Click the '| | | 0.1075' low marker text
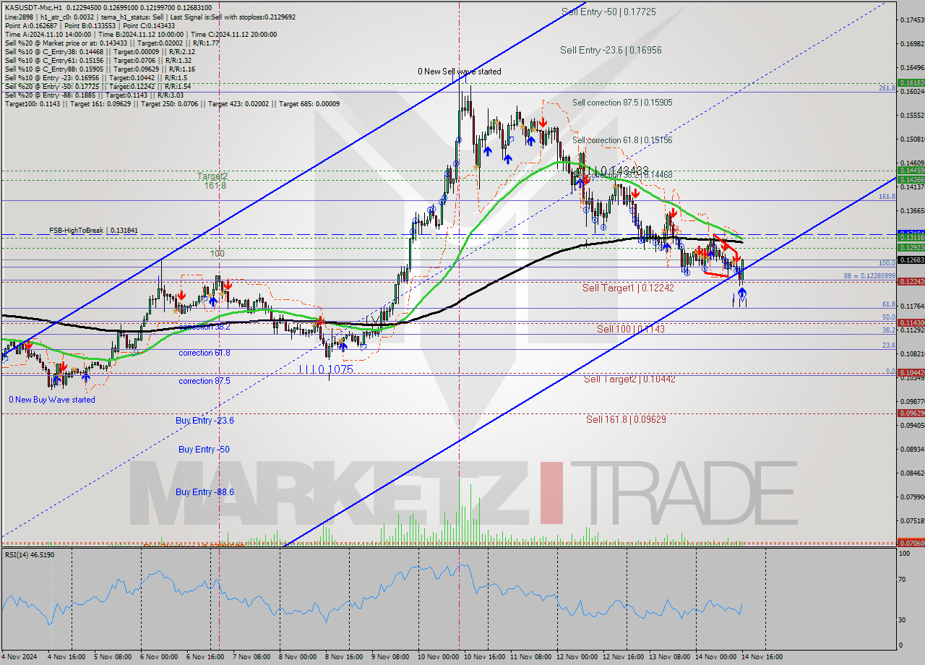The image size is (925, 665). point(327,369)
